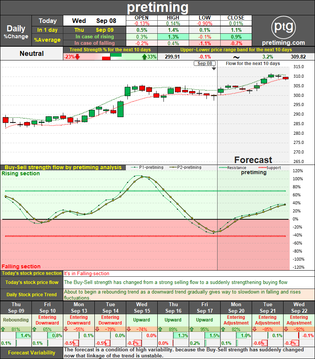Open the pretiming.com link
This screenshot has height=359, width=315.
[x=283, y=43]
